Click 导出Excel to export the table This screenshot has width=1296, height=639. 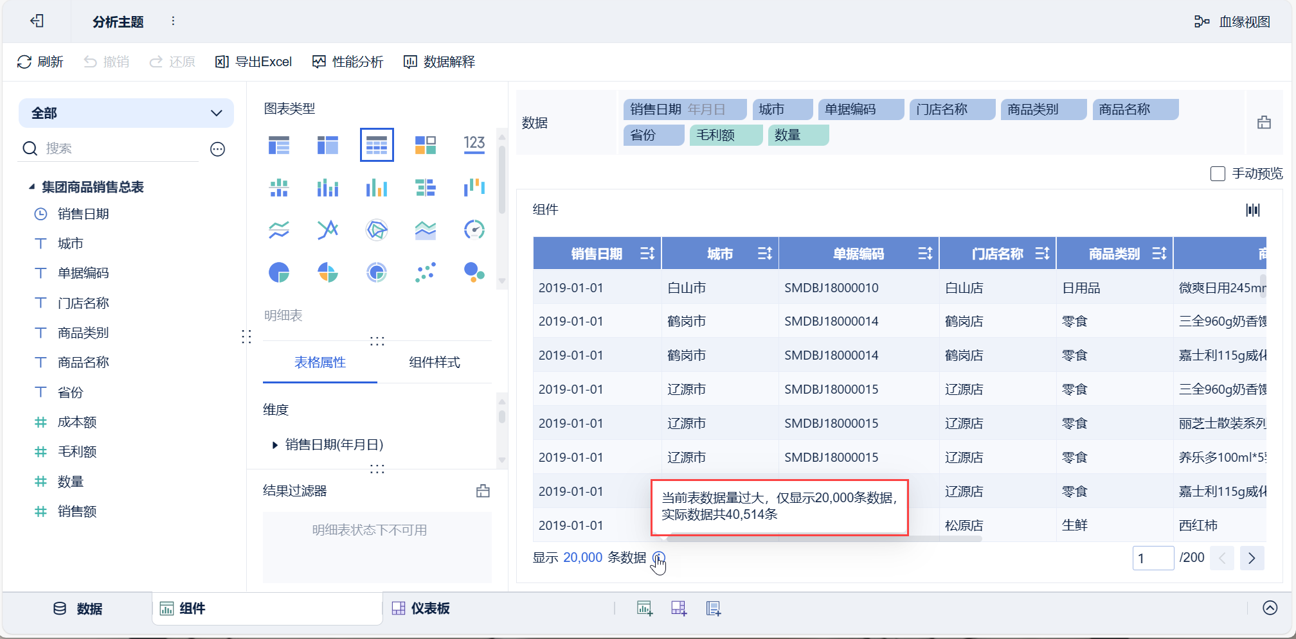[x=253, y=62]
